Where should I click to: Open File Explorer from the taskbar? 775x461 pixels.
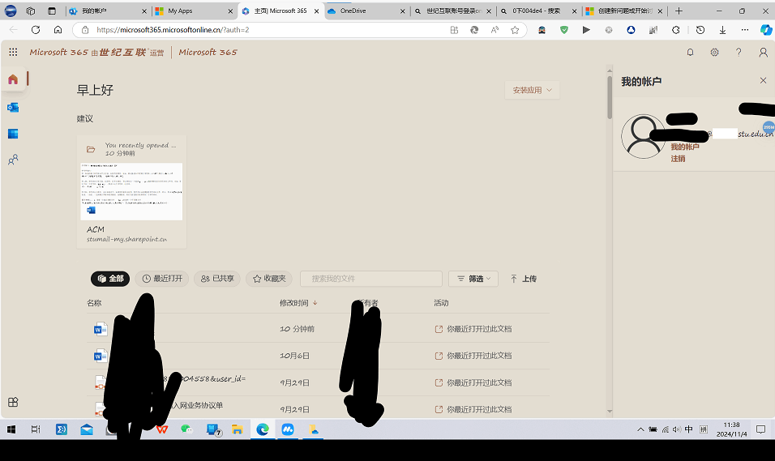click(238, 429)
